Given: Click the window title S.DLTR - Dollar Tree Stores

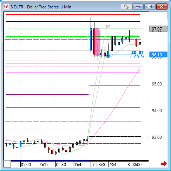Looking at the screenshot, I should pos(41,7).
